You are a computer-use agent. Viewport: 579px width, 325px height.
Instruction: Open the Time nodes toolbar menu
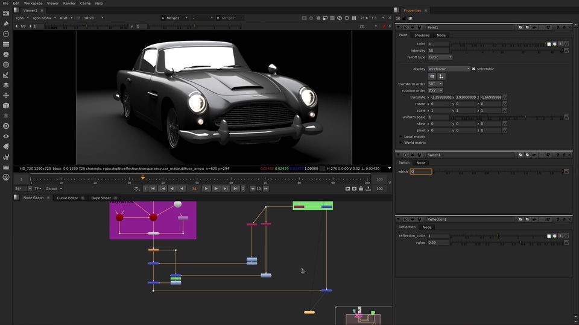point(6,34)
